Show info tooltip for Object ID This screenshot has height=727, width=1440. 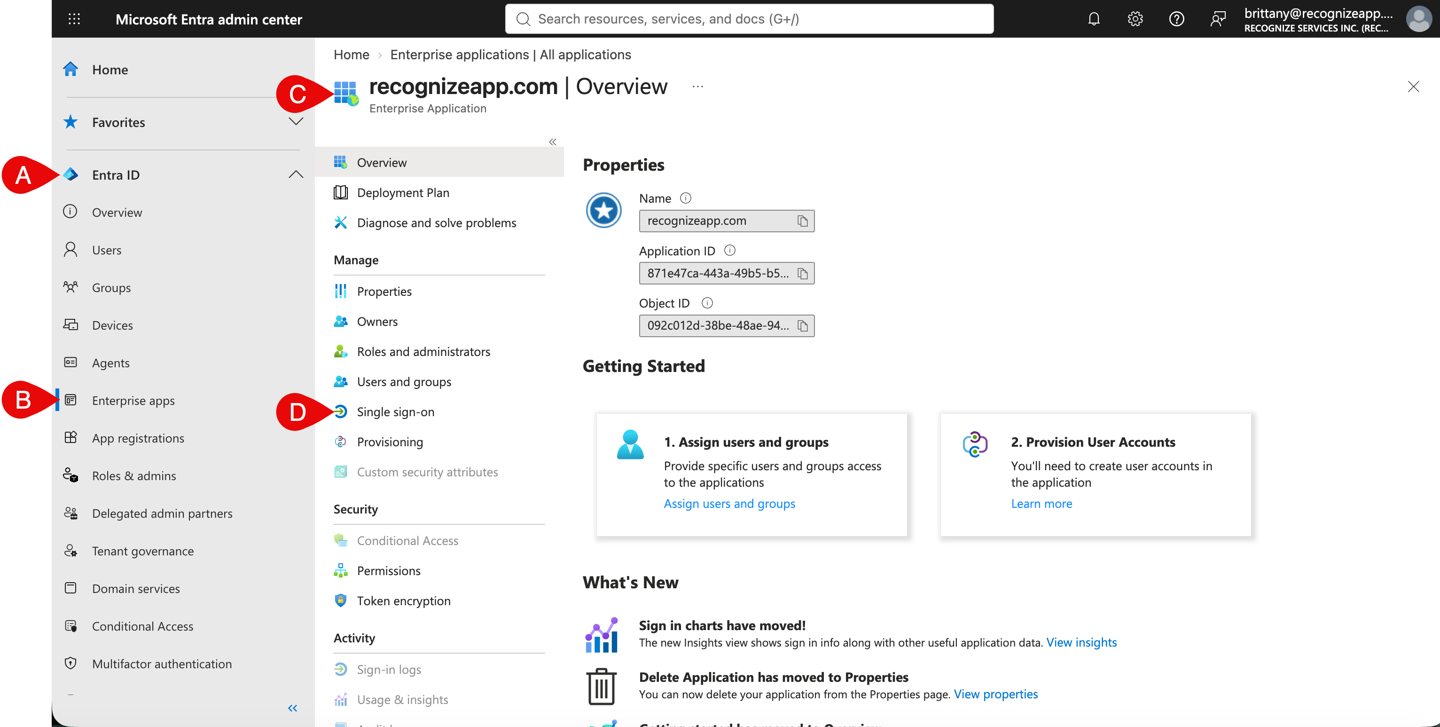point(706,303)
